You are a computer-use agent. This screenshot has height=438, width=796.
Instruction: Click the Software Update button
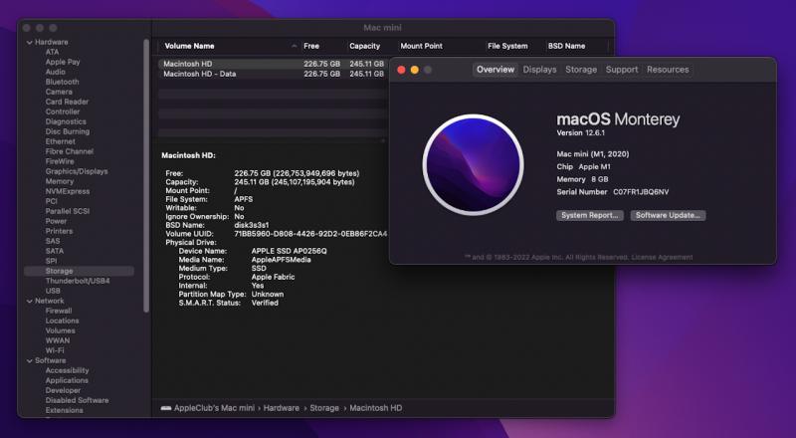coord(668,215)
